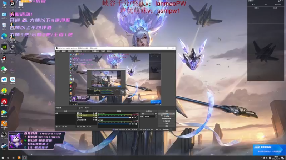Open 工具(T) menu in OBS

coord(103,51)
